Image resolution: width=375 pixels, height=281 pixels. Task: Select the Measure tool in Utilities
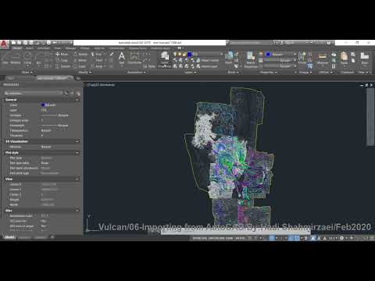(323, 58)
